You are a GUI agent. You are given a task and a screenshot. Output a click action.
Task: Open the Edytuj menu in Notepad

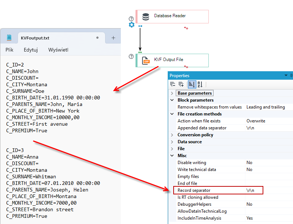[x=31, y=50]
